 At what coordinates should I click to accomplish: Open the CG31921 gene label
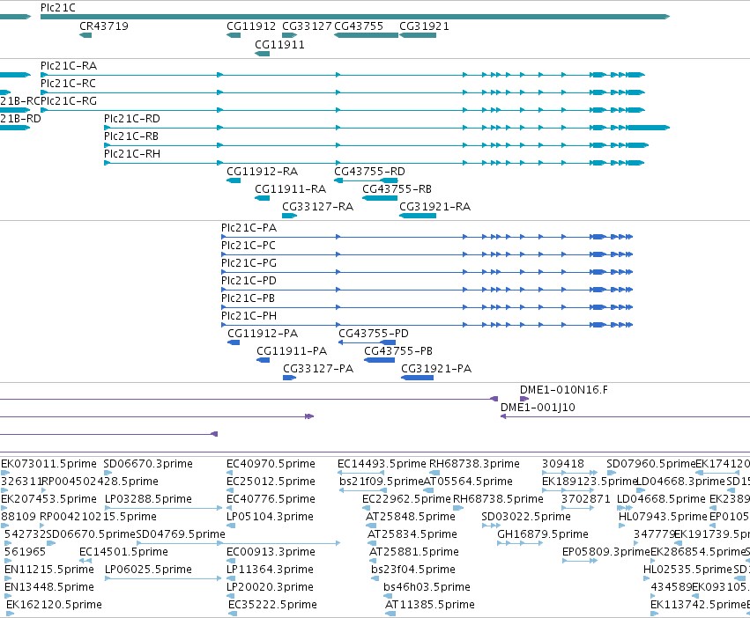[424, 26]
